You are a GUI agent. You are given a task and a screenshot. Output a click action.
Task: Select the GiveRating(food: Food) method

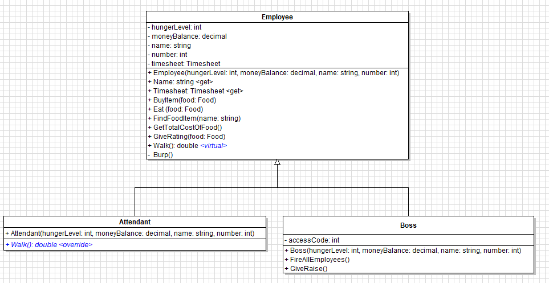click(186, 137)
